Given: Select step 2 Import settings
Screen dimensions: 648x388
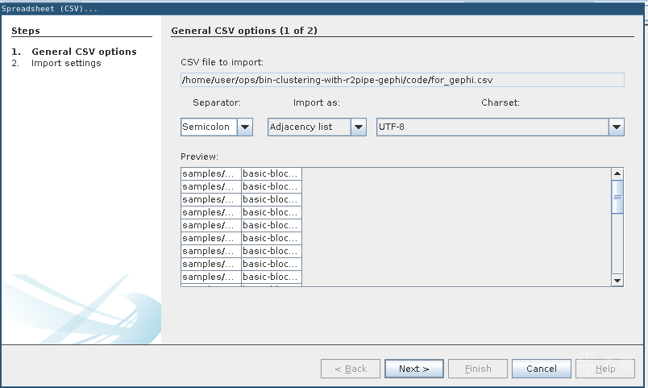Looking at the screenshot, I should click(x=66, y=63).
